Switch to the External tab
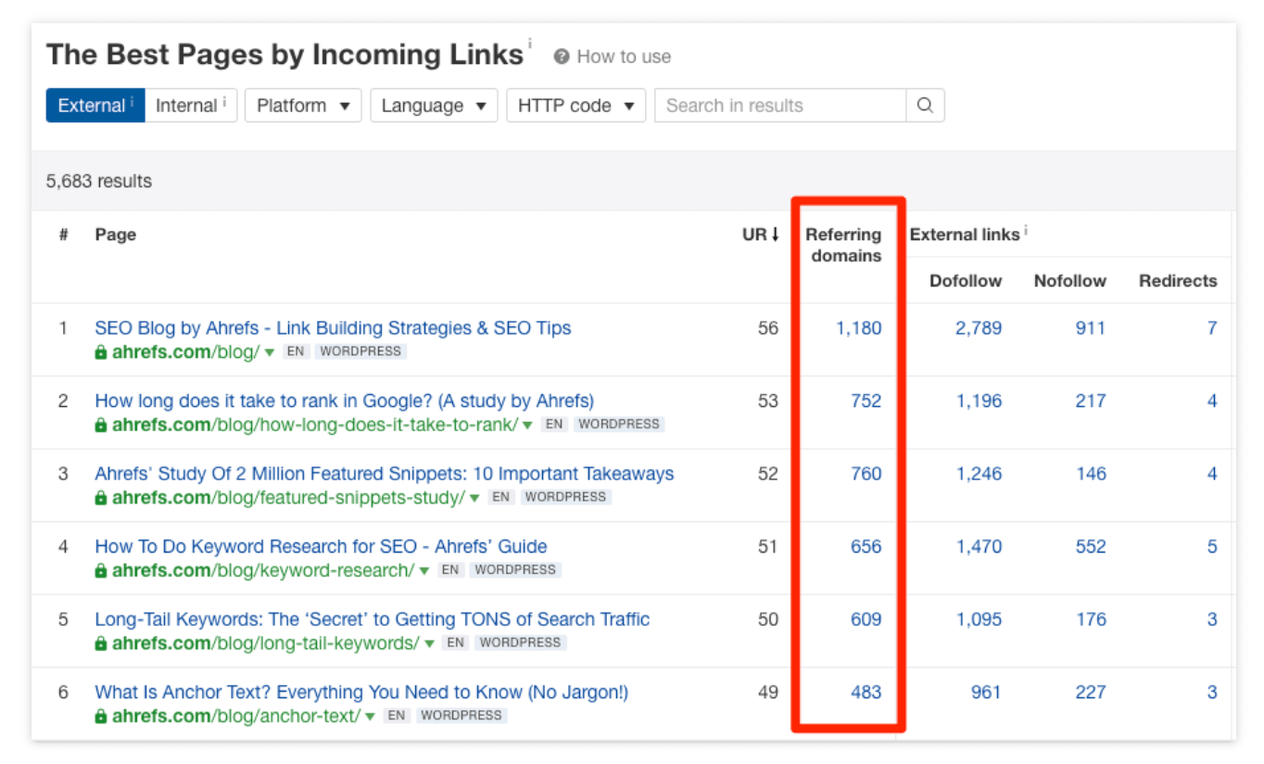This screenshot has width=1264, height=764. pos(95,106)
